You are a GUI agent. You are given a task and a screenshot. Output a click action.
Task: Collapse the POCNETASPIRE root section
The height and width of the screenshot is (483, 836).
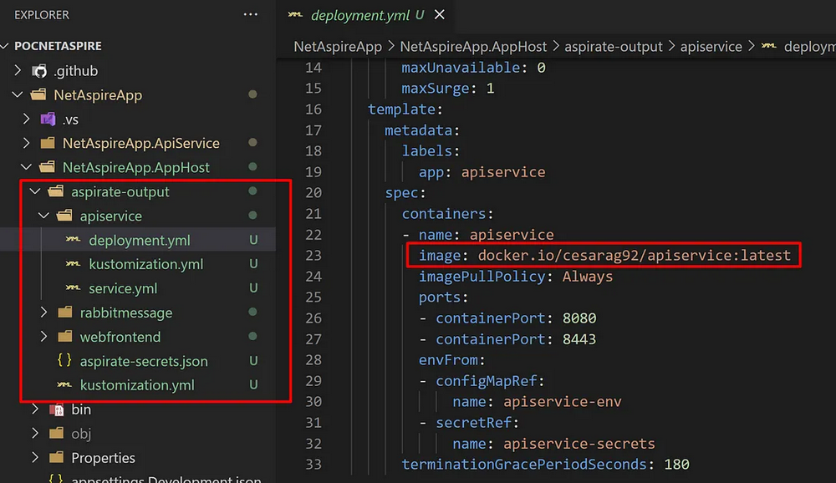pyautogui.click(x=8, y=46)
